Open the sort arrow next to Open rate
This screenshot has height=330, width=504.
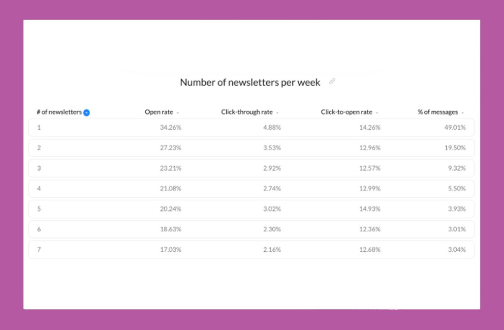click(x=178, y=113)
